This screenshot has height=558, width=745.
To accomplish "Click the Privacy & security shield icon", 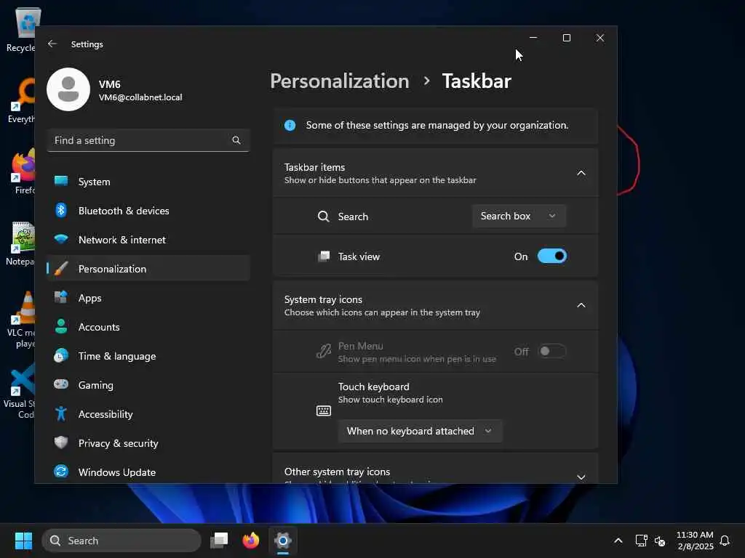I will pyautogui.click(x=61, y=442).
